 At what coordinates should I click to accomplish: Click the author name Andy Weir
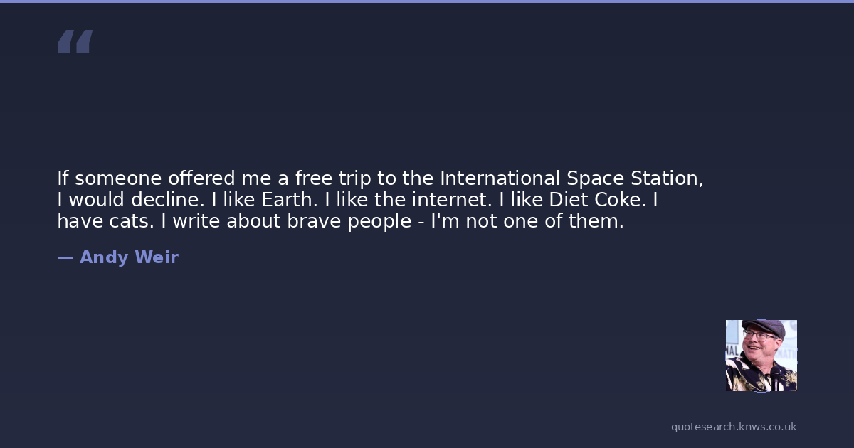[x=129, y=257]
